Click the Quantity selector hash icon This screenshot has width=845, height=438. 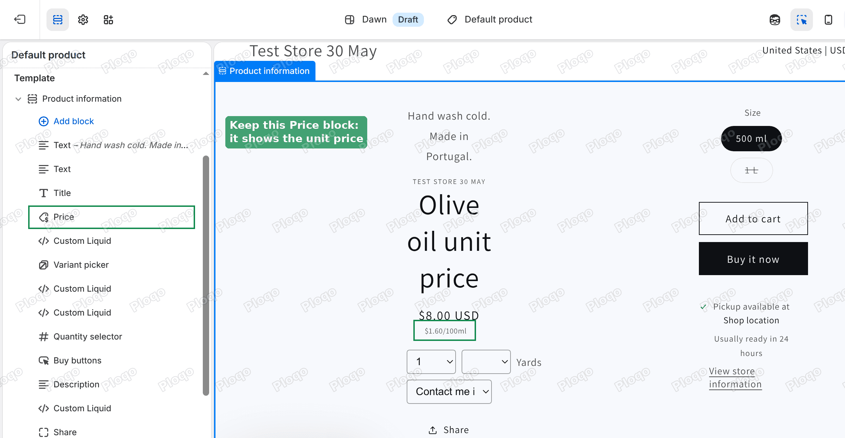click(x=44, y=337)
